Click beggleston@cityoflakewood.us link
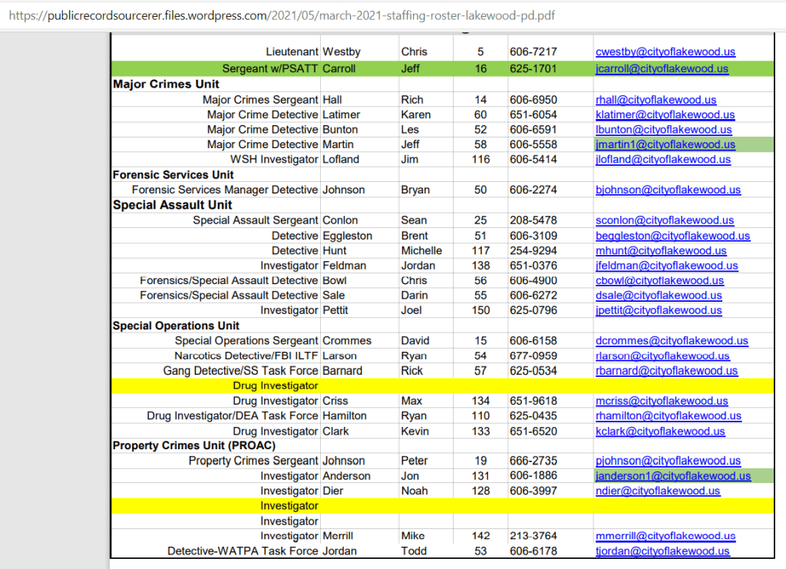786x569 pixels. [672, 236]
